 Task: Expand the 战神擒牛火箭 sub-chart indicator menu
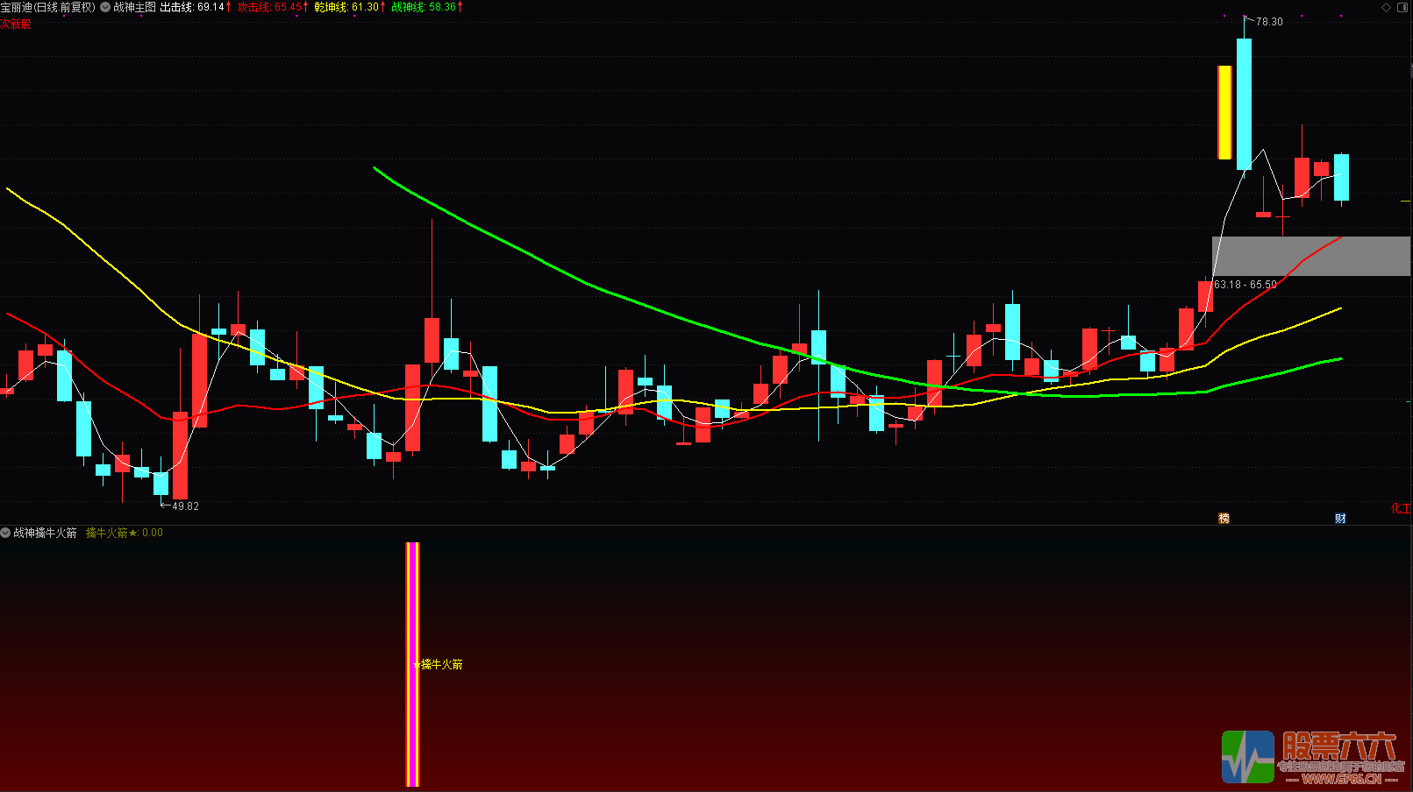pyautogui.click(x=5, y=533)
